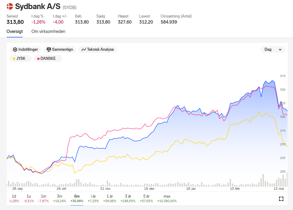Select the 1d time range

(x=14, y=199)
